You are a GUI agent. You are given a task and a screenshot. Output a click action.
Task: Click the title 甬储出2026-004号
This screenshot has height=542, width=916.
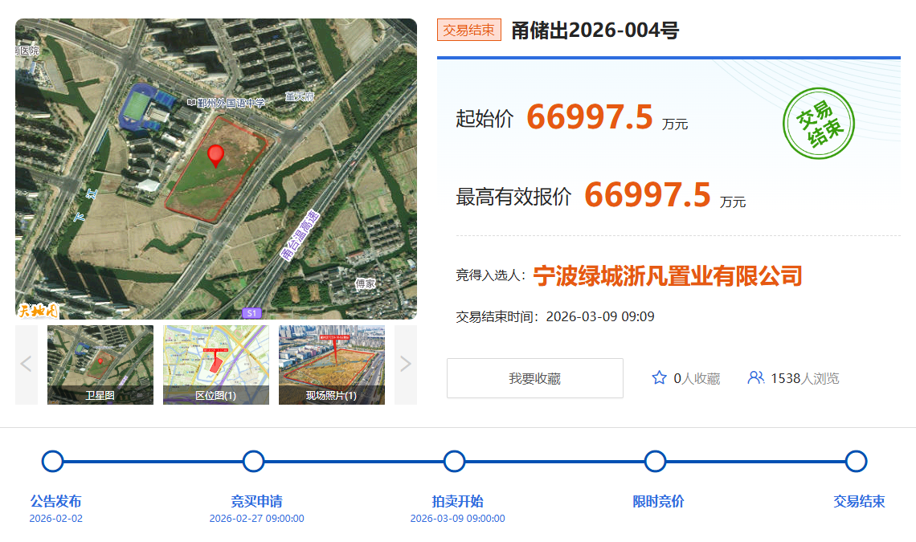[x=595, y=31]
